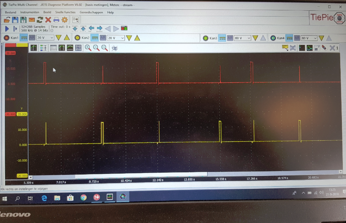Open Chrome from the Windows taskbar

click(x=83, y=198)
